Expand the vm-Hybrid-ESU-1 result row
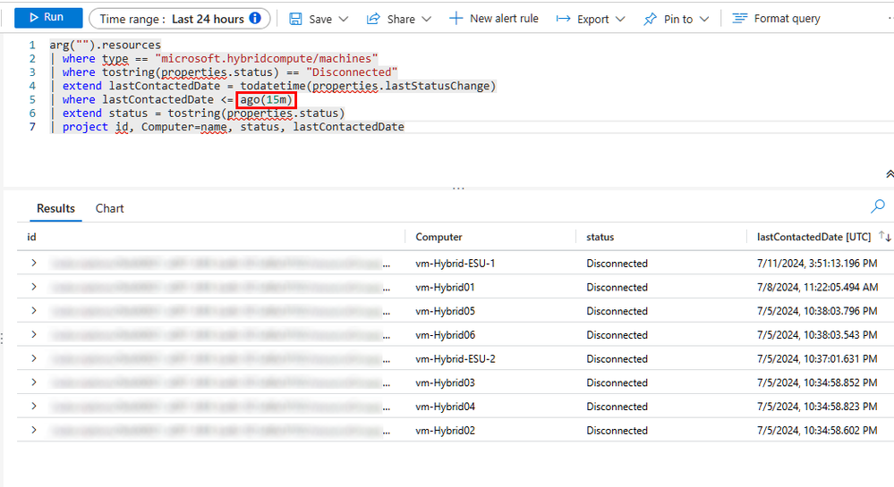 (x=34, y=263)
